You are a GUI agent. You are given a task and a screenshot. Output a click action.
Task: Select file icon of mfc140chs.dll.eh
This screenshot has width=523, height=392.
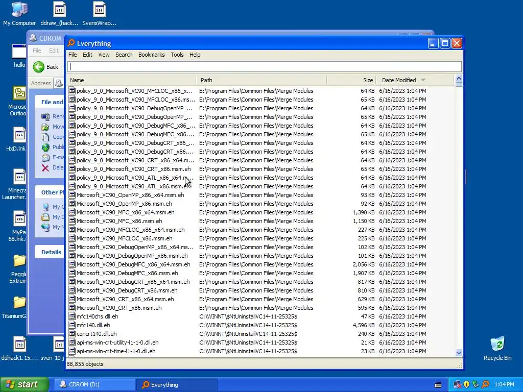pos(72,316)
